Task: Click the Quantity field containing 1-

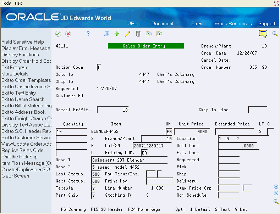Action: coord(71,131)
